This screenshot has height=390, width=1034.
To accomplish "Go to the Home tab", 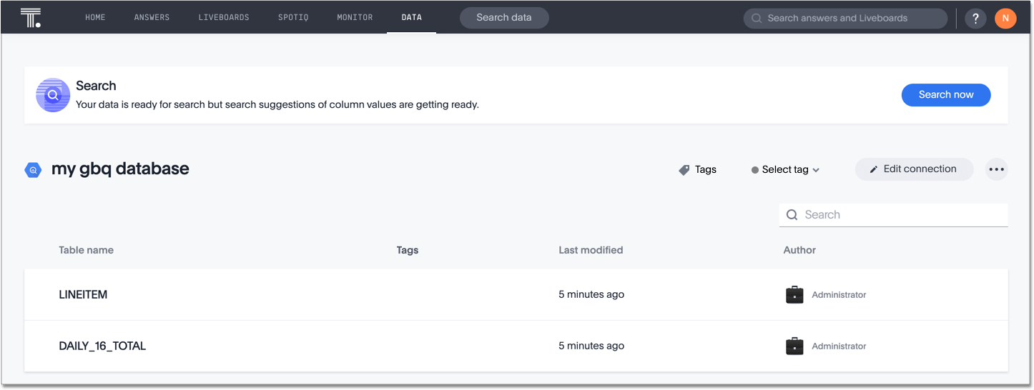I will coord(95,18).
